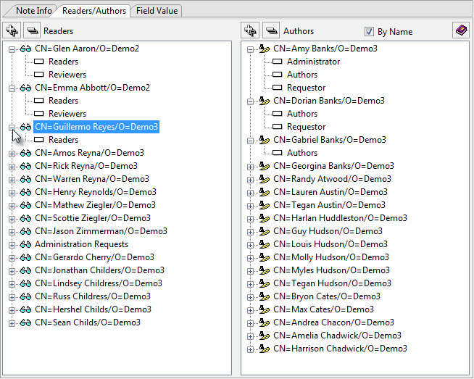Click the collapse all icon beside Authors label
This screenshot has height=379, width=474.
coord(271,30)
